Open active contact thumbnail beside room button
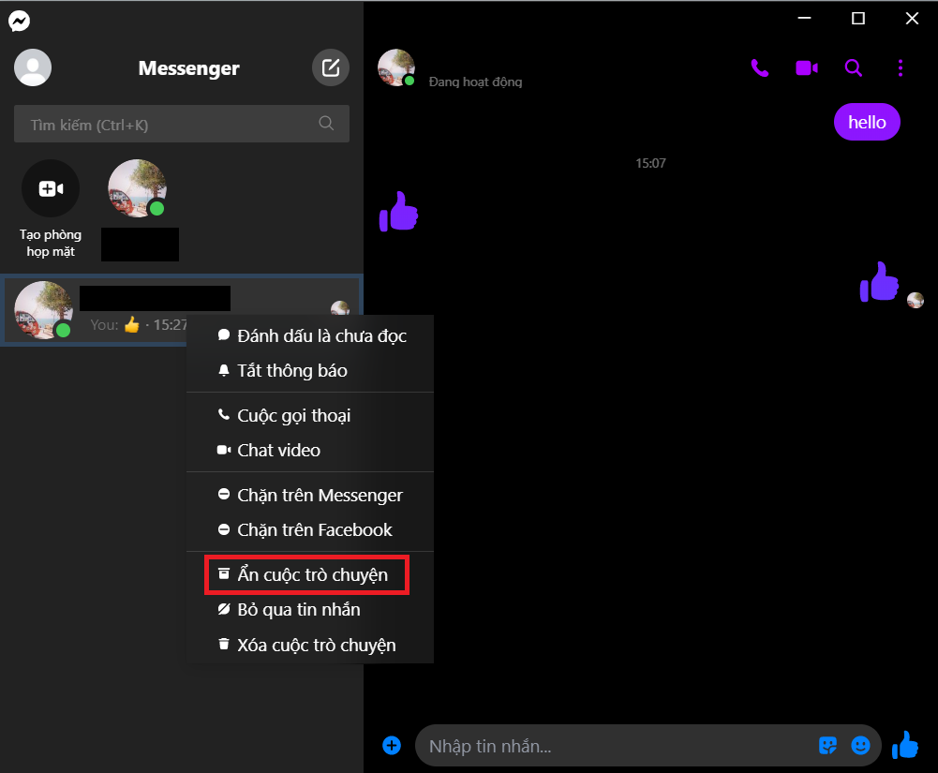The image size is (938, 773). click(x=138, y=188)
